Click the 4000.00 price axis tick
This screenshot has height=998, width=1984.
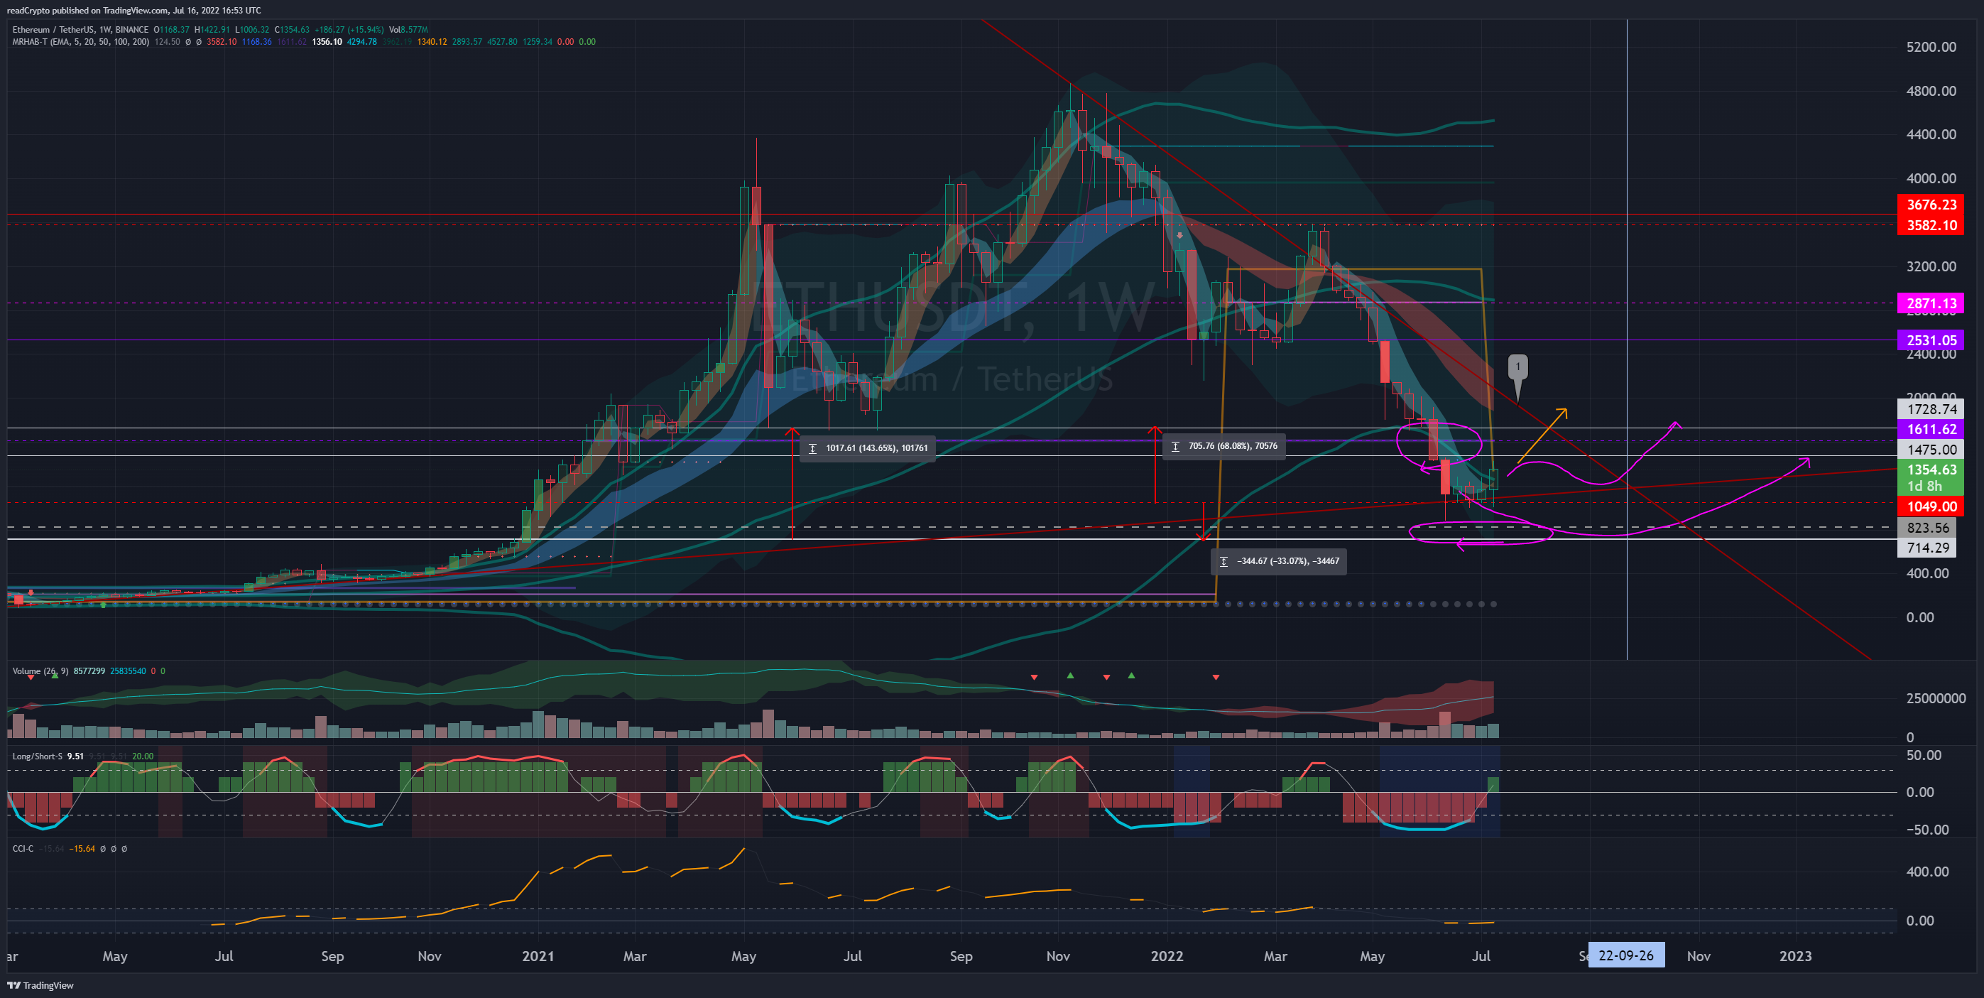(1930, 179)
